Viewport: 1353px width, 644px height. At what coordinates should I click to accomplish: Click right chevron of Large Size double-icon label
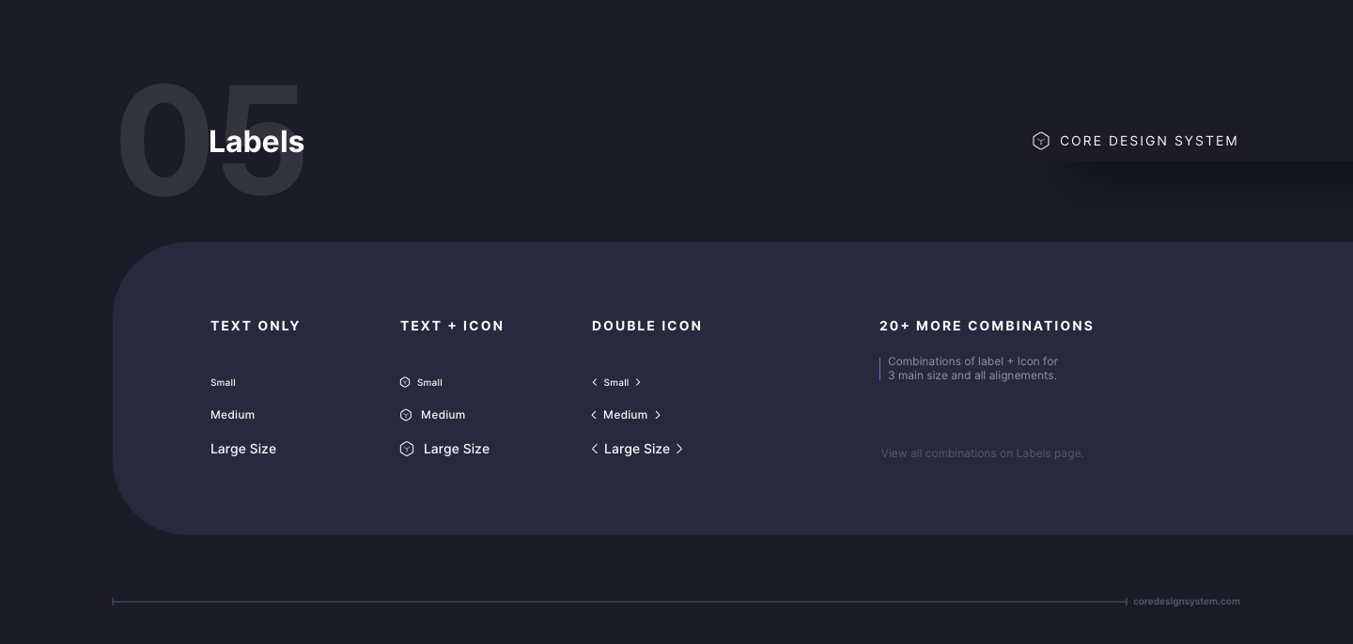(679, 449)
